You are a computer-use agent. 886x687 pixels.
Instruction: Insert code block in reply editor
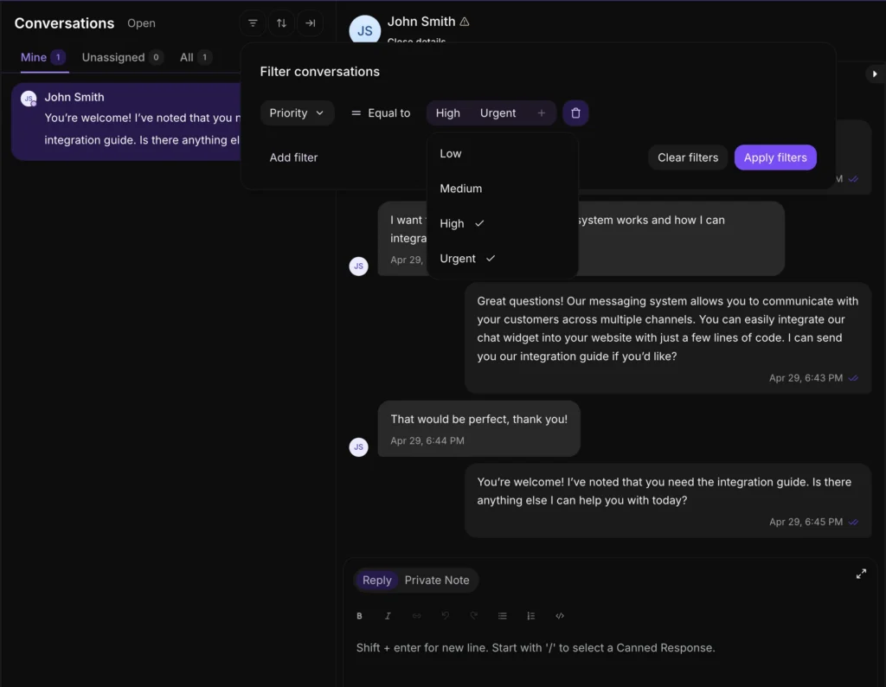click(x=560, y=616)
